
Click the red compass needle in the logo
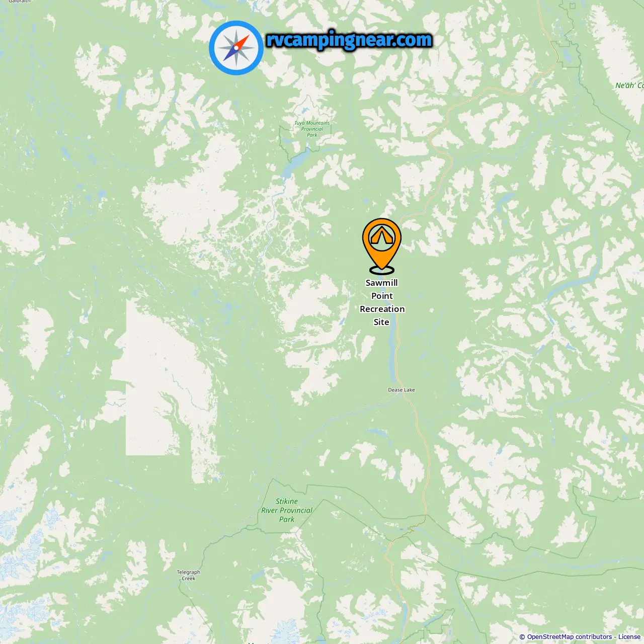coord(242,42)
